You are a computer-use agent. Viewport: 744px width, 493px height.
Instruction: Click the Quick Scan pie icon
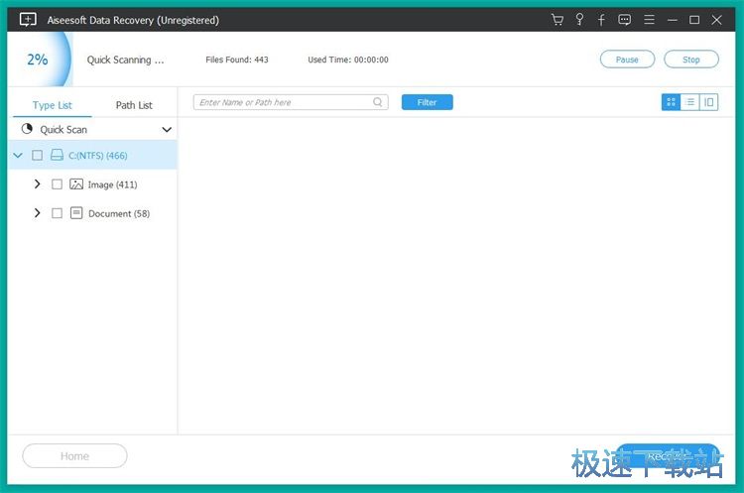[27, 129]
